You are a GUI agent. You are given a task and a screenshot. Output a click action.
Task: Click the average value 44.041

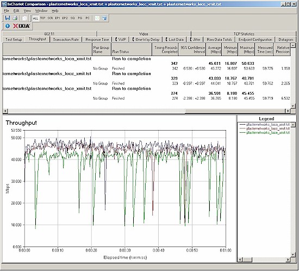(216, 83)
